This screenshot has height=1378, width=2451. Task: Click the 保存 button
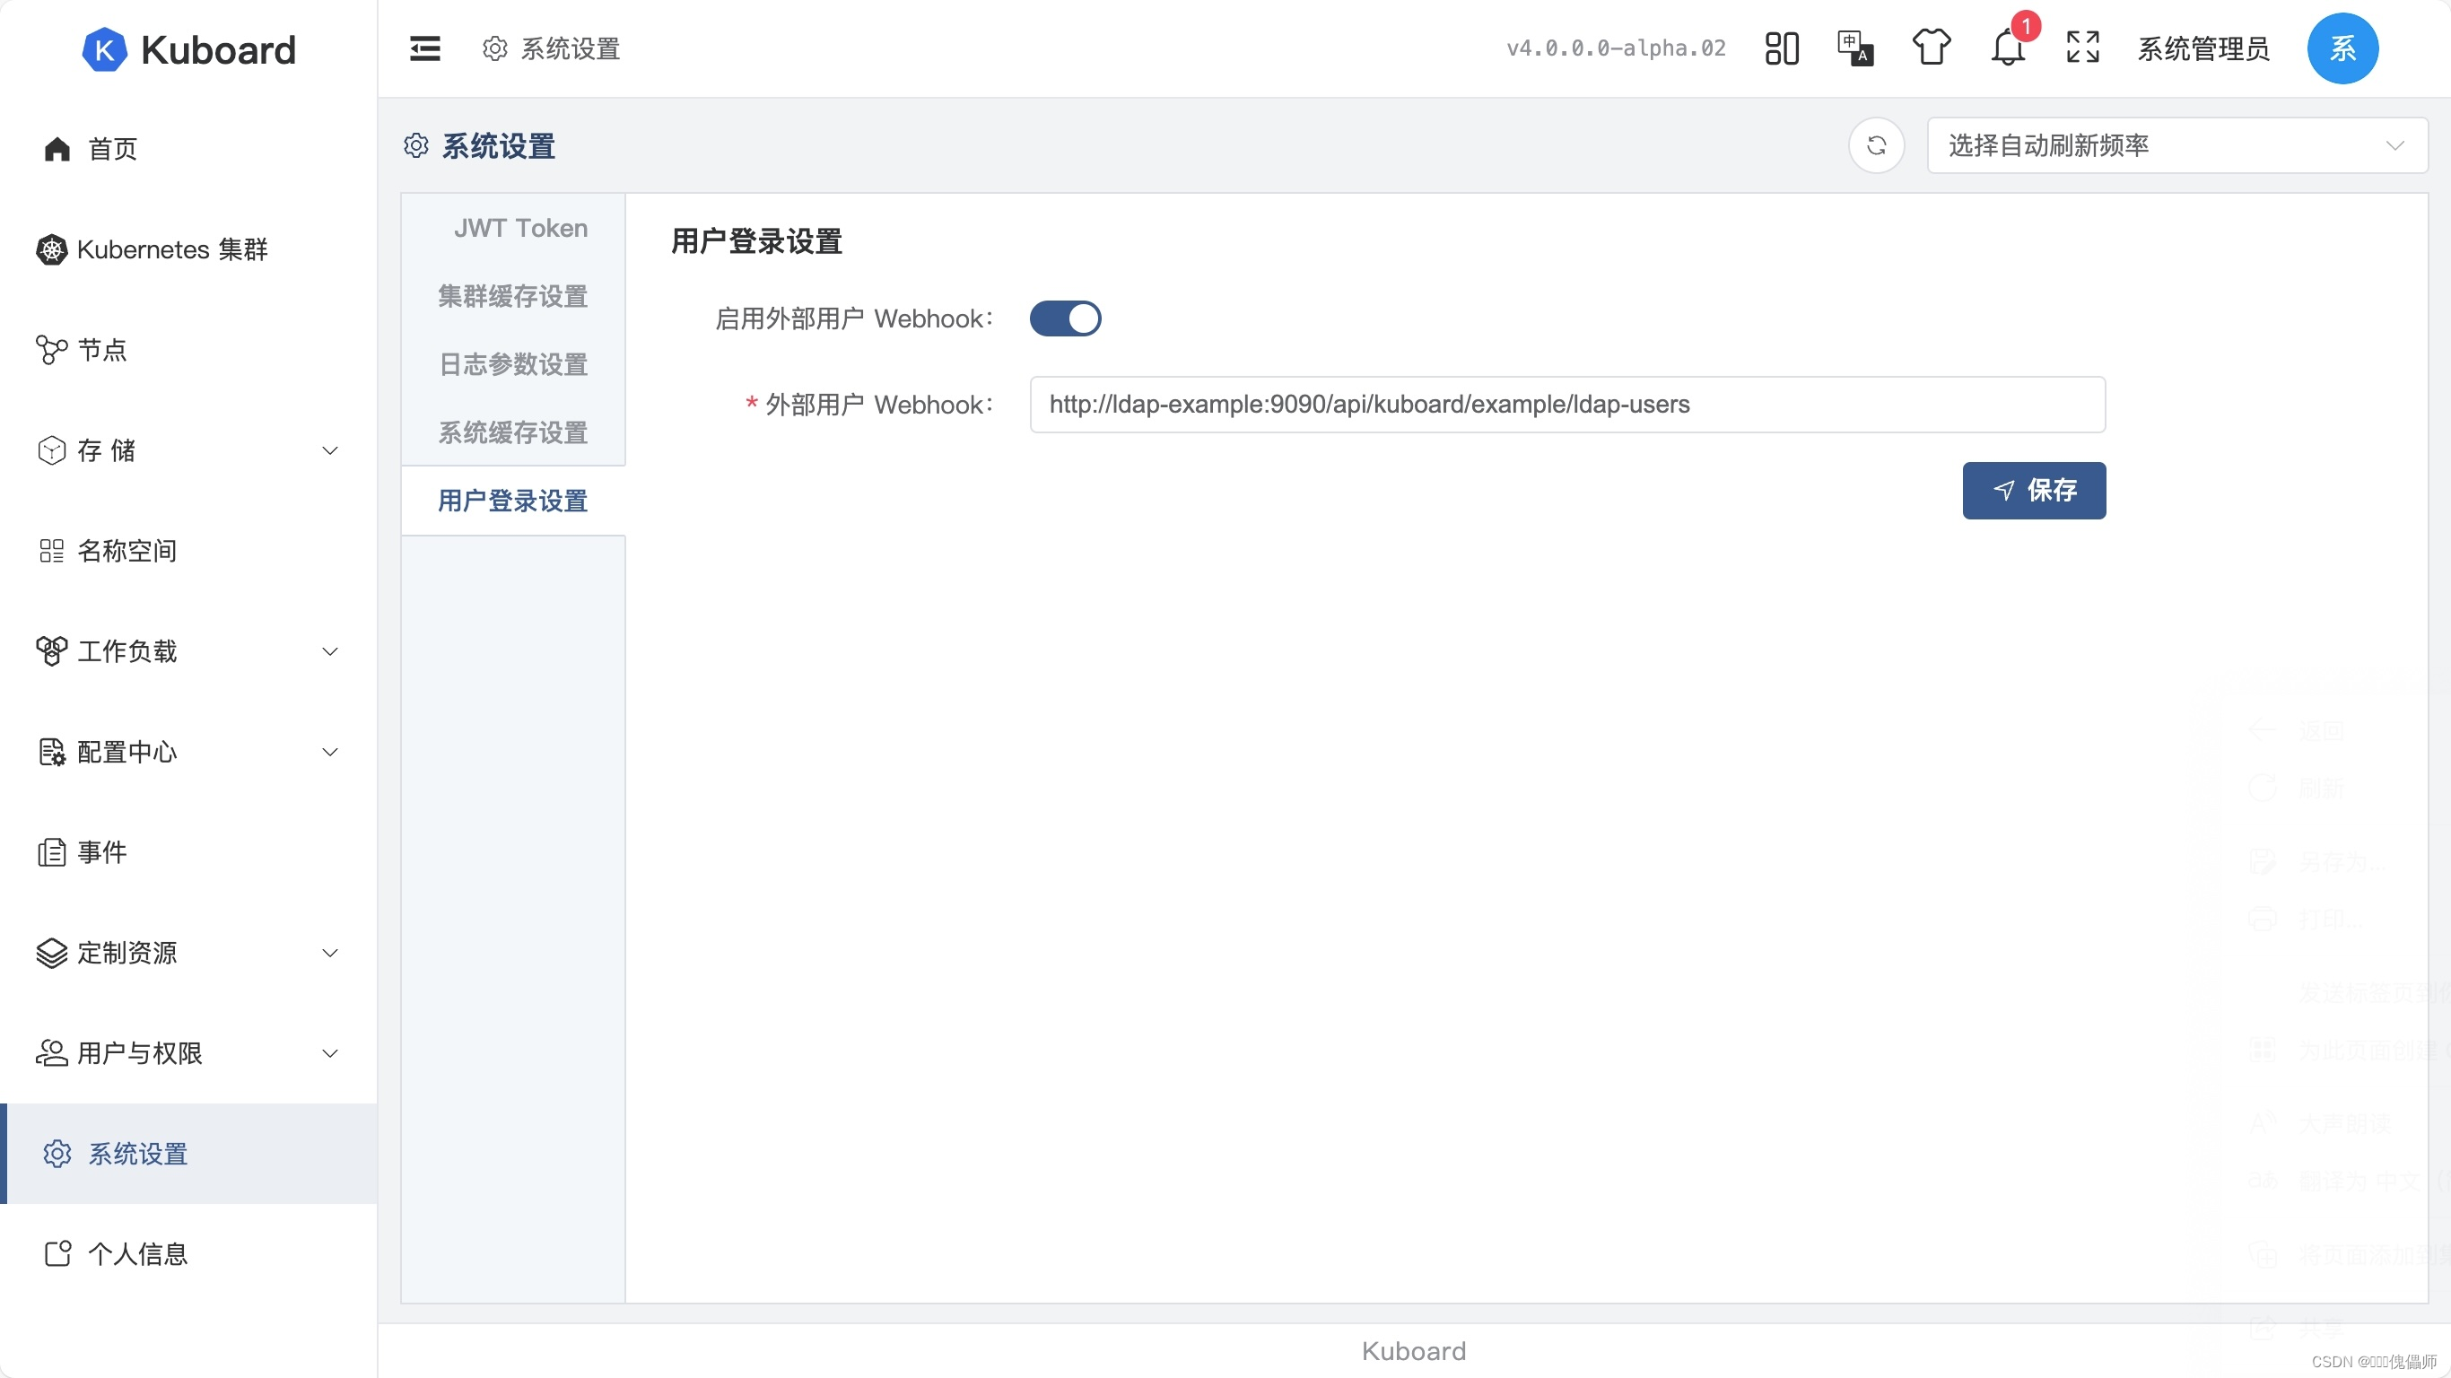[2034, 491]
